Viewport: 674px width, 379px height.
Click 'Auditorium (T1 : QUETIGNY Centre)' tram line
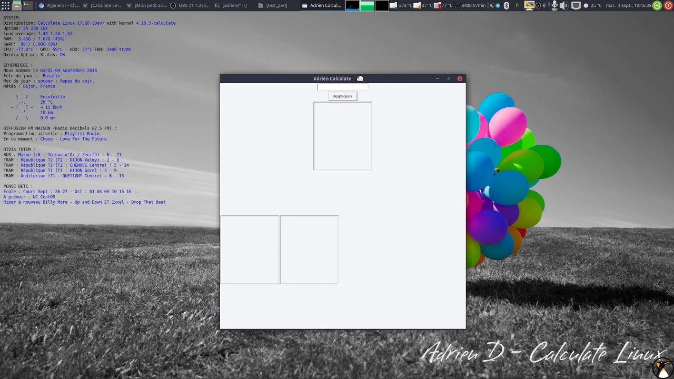tap(61, 176)
